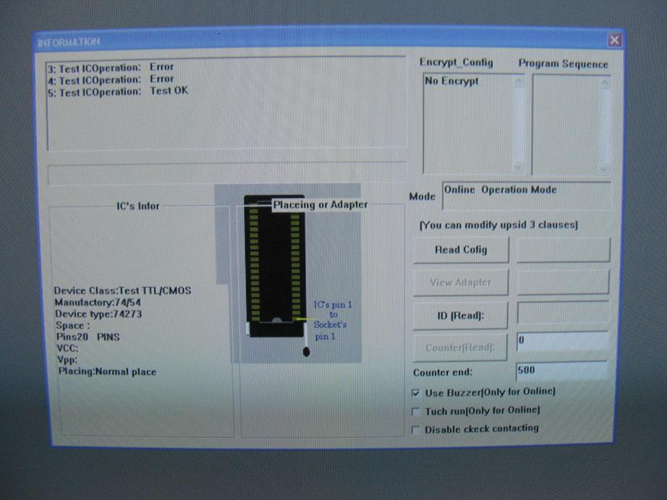Enable Tuch run (Only for Online) checkbox
This screenshot has height=500, width=667.
(415, 410)
